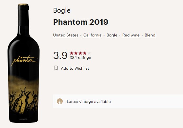183x128 pixels.
Task: Click the second red rating star
Action: (x=76, y=53)
